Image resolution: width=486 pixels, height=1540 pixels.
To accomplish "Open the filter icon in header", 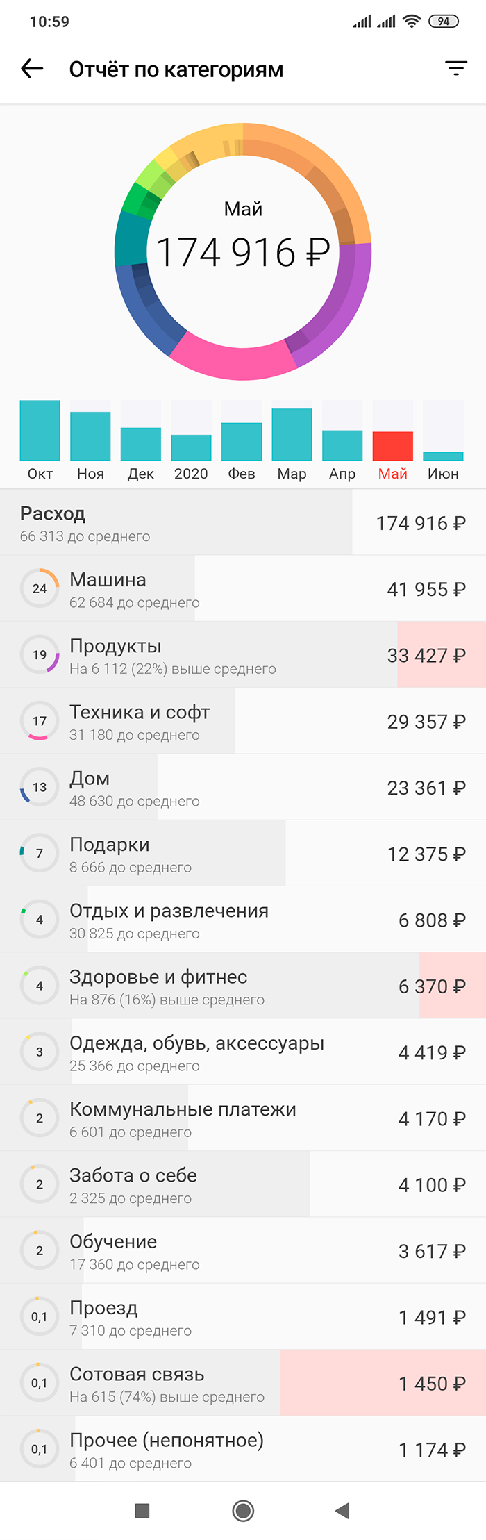I will pos(455,69).
